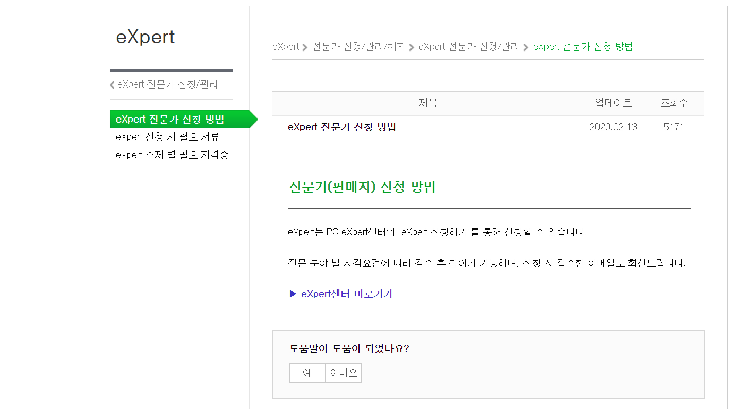Answer '예' to helpfulness question
736x409 pixels.
tap(307, 373)
